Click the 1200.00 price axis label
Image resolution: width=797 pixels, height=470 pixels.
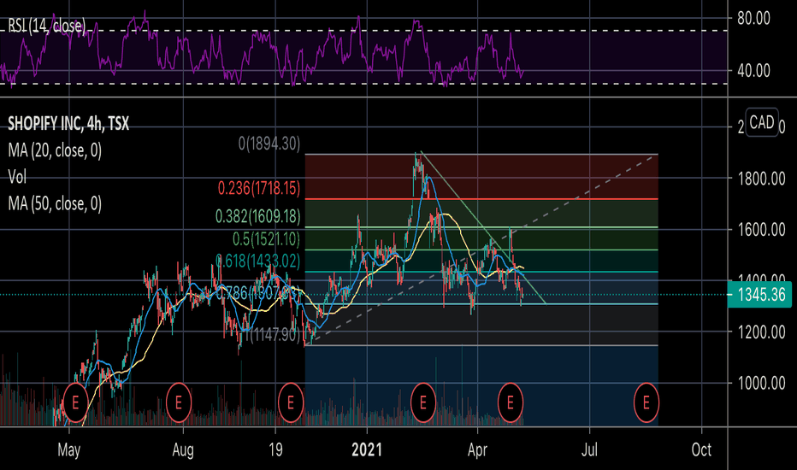tap(761, 332)
